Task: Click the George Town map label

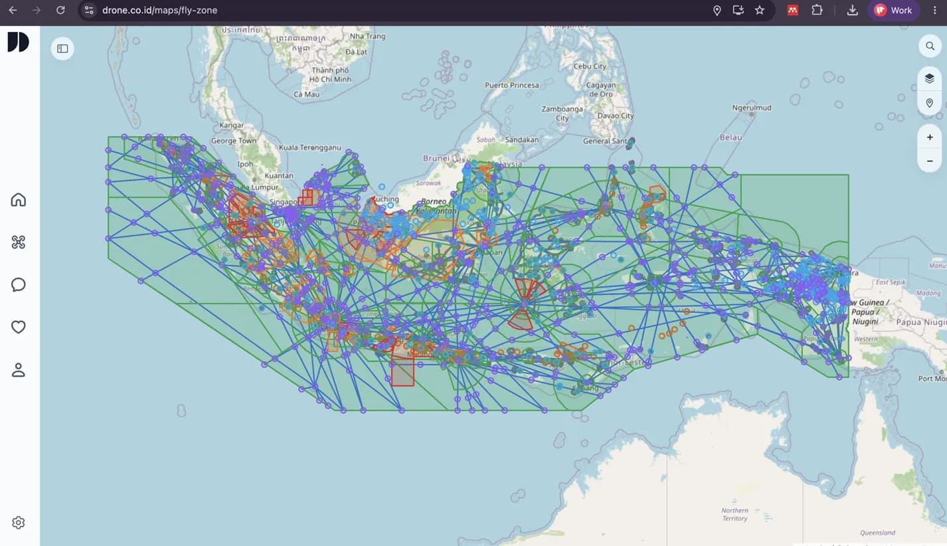Action: [x=233, y=141]
